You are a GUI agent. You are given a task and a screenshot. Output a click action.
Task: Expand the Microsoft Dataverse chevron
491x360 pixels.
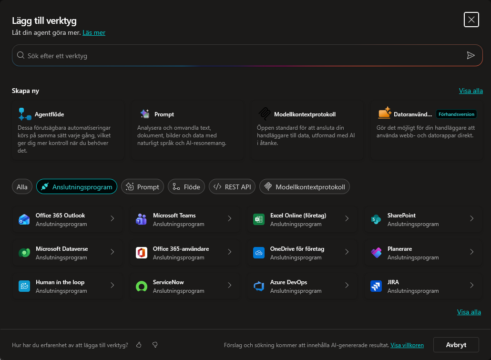tap(113, 252)
